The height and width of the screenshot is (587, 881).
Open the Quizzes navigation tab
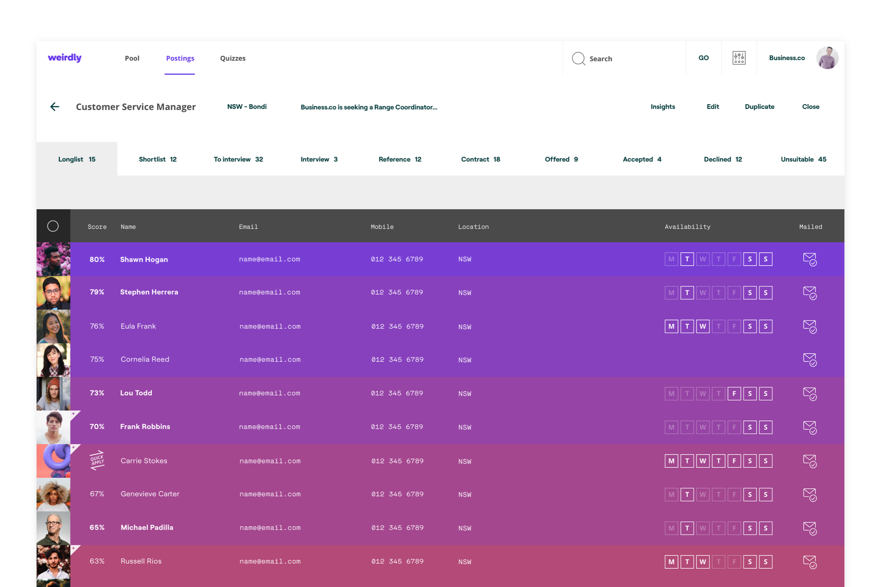(233, 58)
